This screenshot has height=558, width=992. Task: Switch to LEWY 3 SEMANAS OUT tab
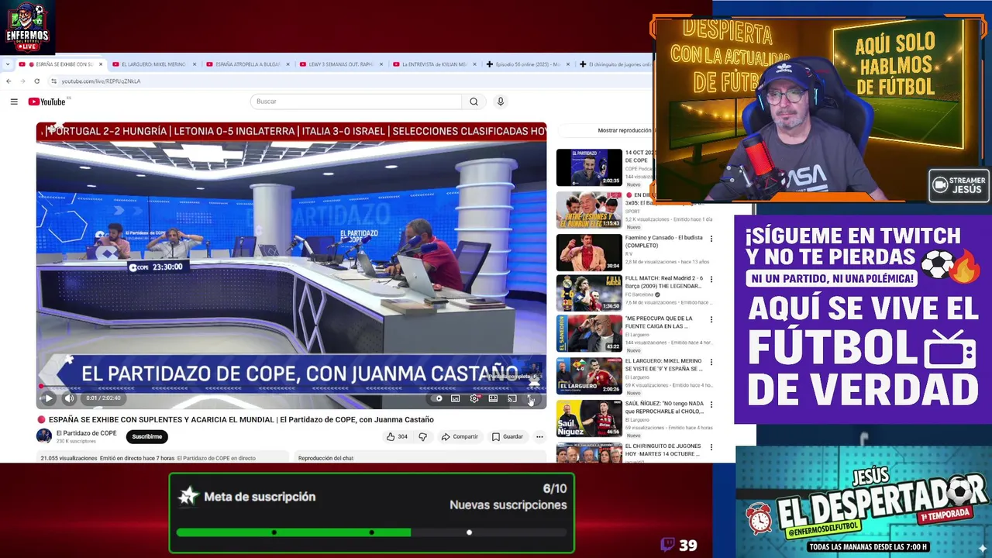click(x=342, y=64)
